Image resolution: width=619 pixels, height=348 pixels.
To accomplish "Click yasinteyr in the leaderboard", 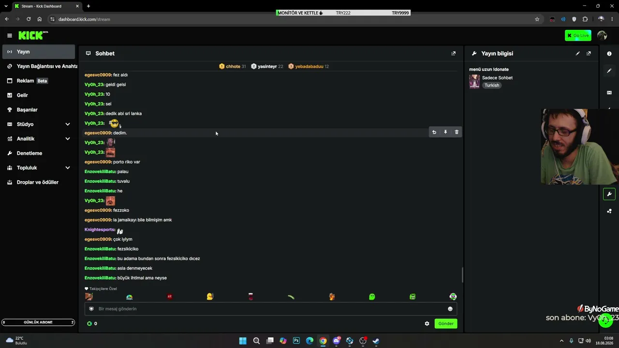I will point(267,66).
